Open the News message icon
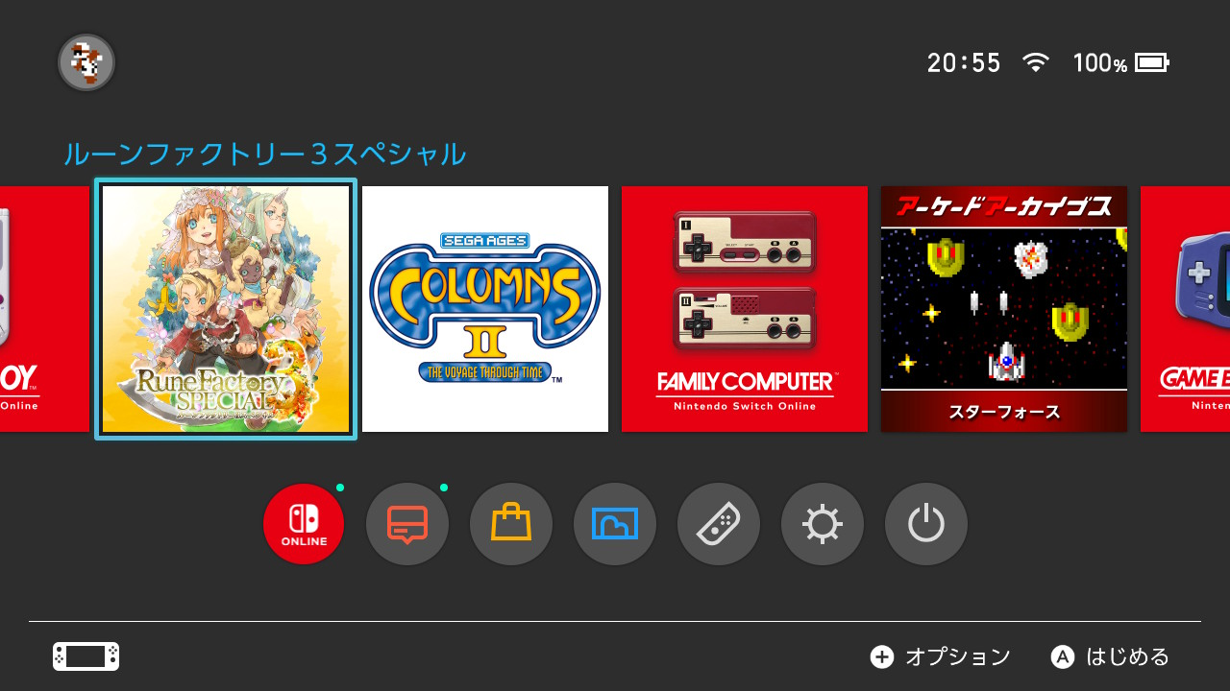The height and width of the screenshot is (691, 1230). 407,524
